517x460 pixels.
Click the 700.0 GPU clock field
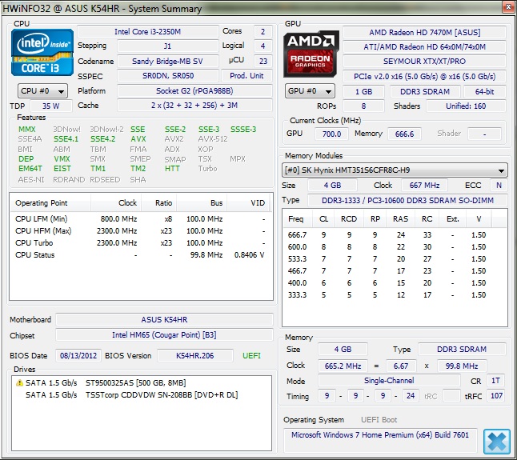click(331, 134)
